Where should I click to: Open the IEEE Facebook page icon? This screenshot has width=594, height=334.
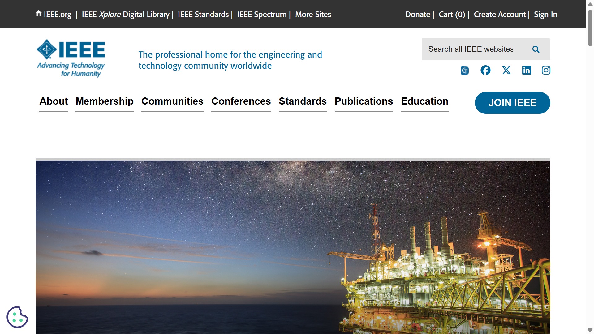click(x=485, y=71)
